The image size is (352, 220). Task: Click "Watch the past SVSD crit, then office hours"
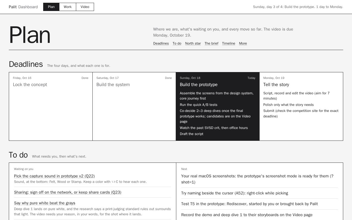pyautogui.click(x=214, y=128)
